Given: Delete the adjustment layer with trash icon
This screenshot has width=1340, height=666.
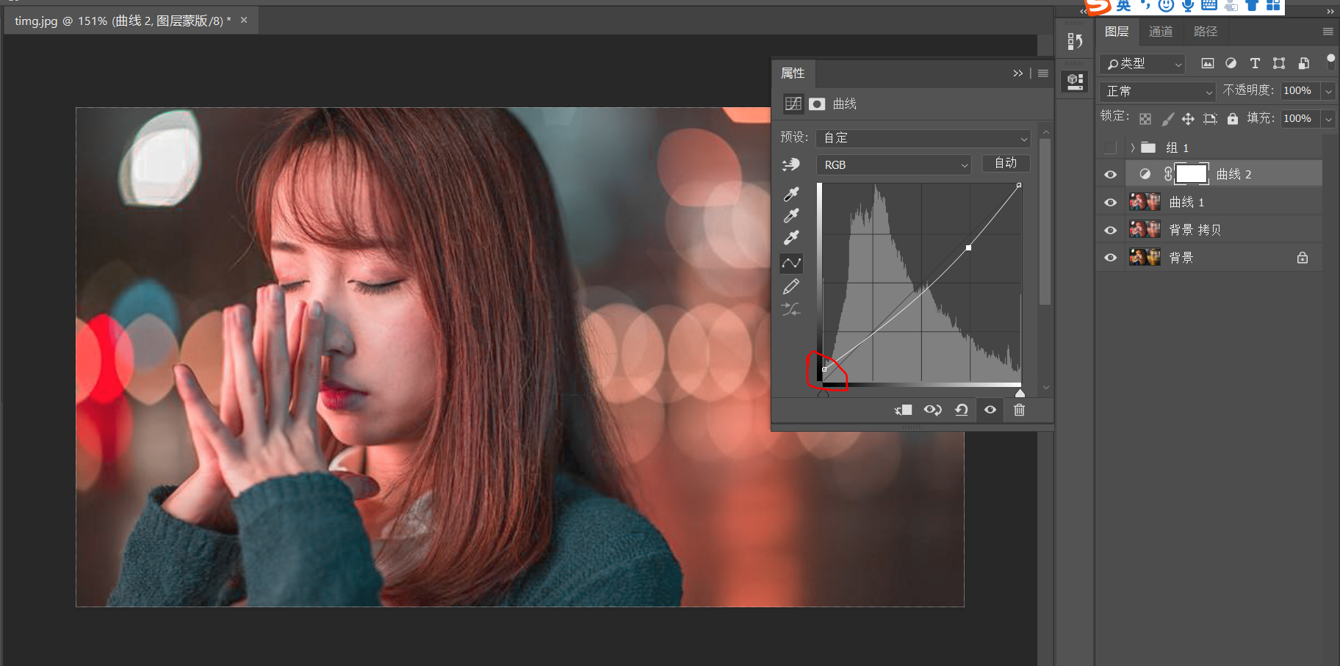Looking at the screenshot, I should tap(1019, 410).
